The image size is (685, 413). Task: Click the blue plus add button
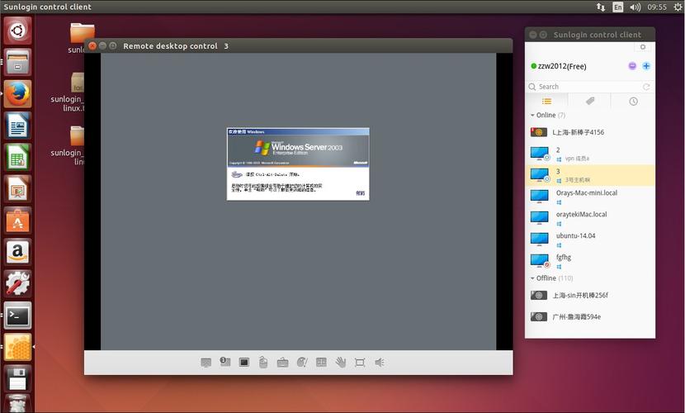tap(646, 66)
